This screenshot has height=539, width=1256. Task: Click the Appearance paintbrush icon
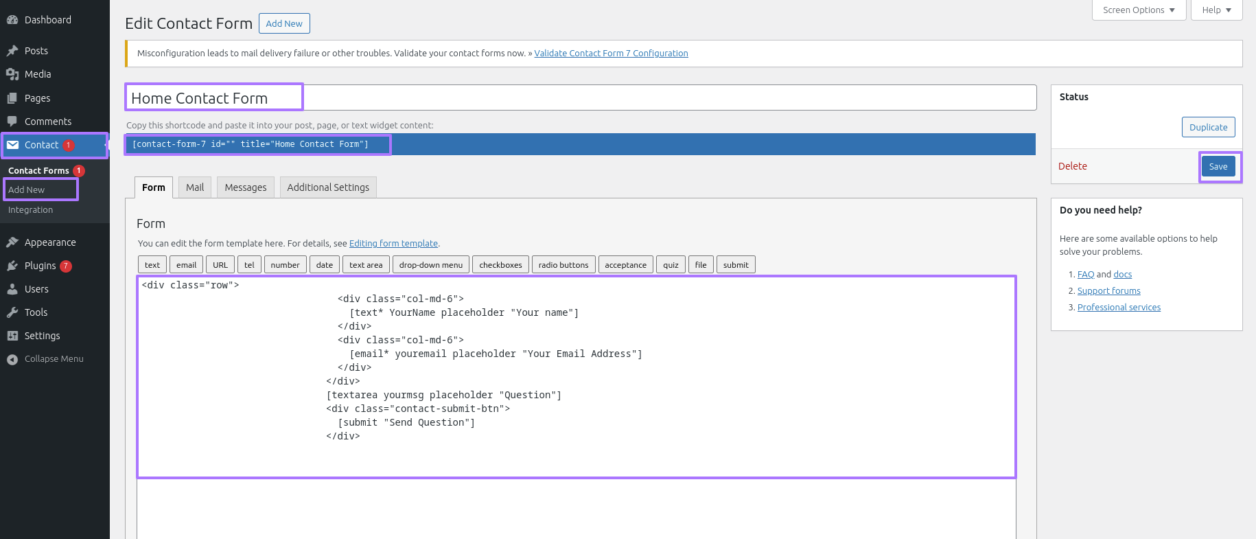point(12,242)
